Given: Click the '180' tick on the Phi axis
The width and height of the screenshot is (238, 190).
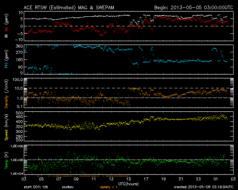Looking at the screenshot, I should pyautogui.click(x=20, y=59).
